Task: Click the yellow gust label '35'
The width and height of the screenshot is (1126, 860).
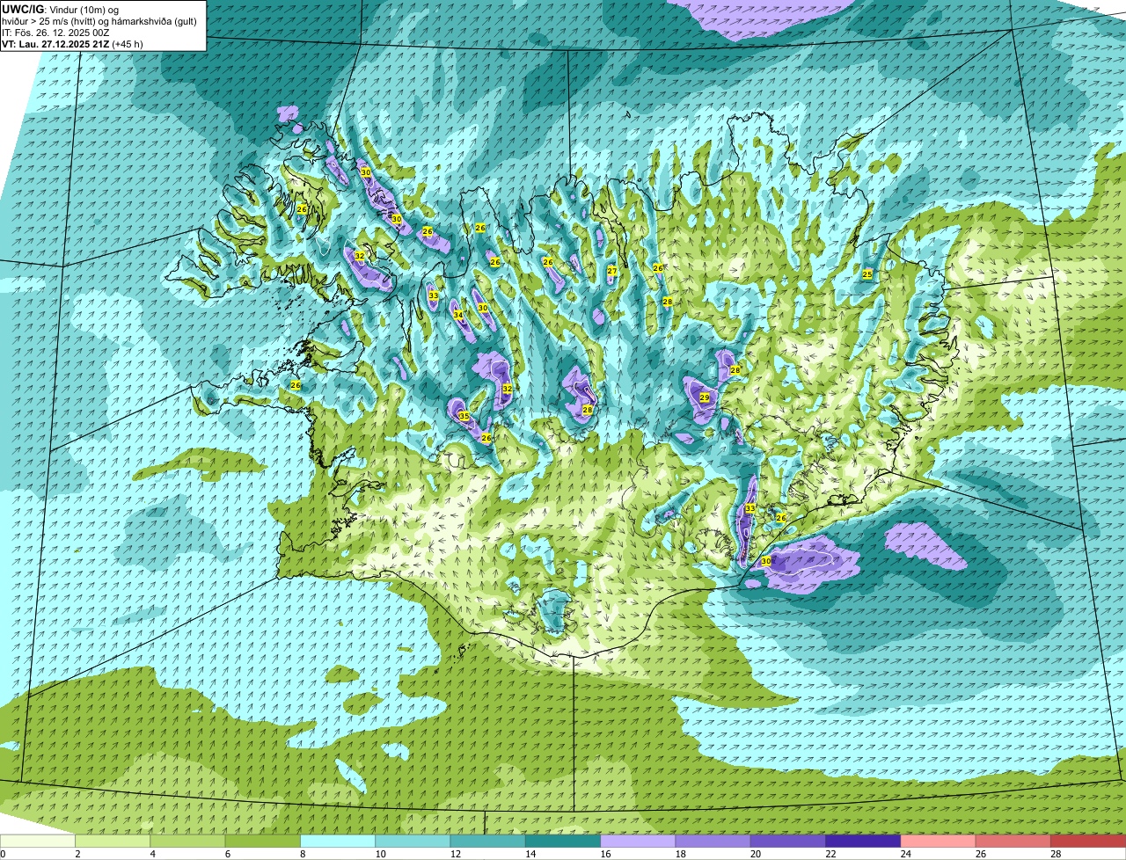Action: tap(464, 416)
